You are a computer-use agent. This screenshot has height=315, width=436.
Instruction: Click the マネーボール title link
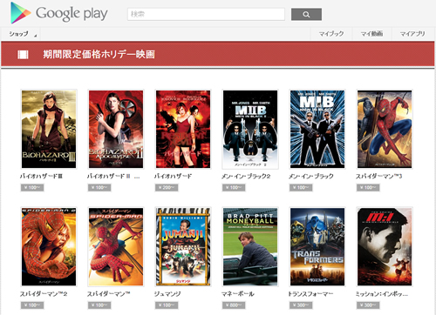238,294
